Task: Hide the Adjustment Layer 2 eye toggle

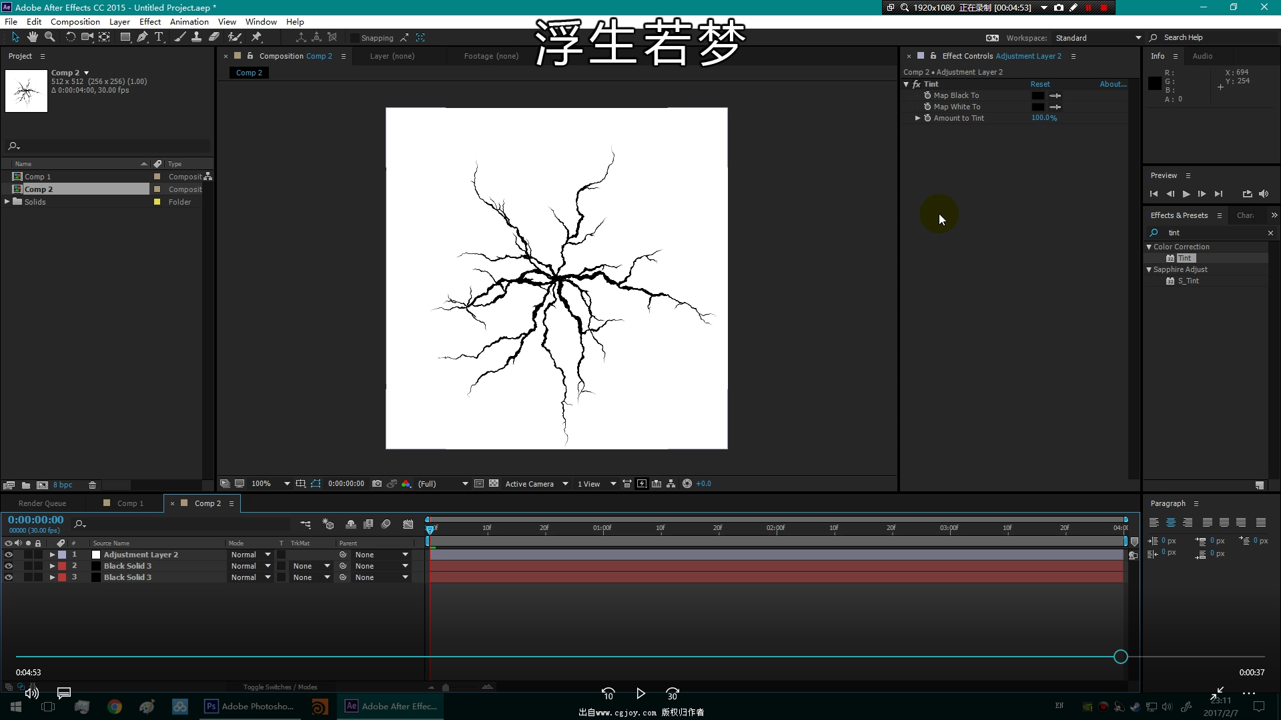Action: tap(9, 555)
